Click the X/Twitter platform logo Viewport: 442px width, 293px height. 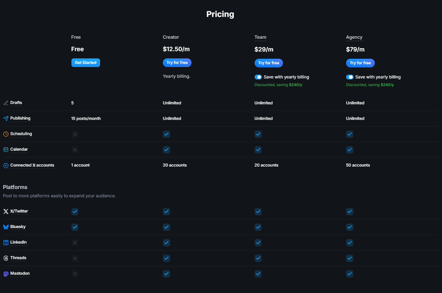(6, 211)
